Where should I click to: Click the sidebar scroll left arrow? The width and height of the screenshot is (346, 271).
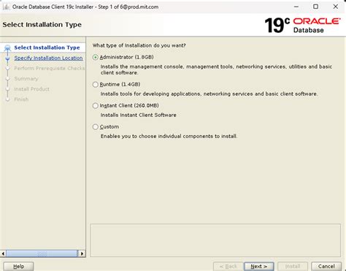tap(3, 253)
